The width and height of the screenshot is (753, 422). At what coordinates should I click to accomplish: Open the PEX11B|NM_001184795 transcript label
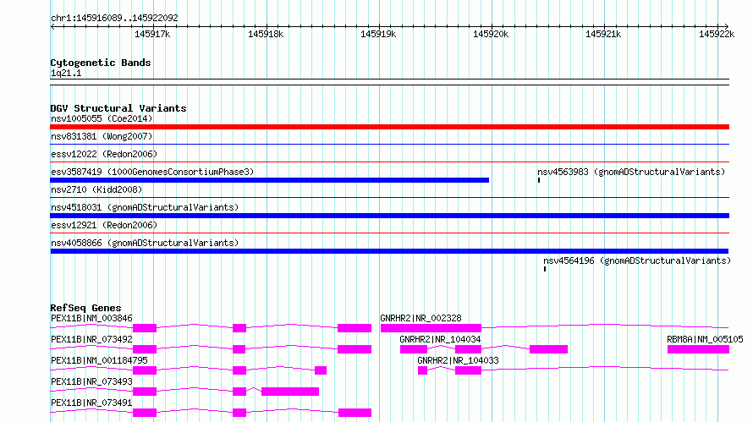coord(99,360)
